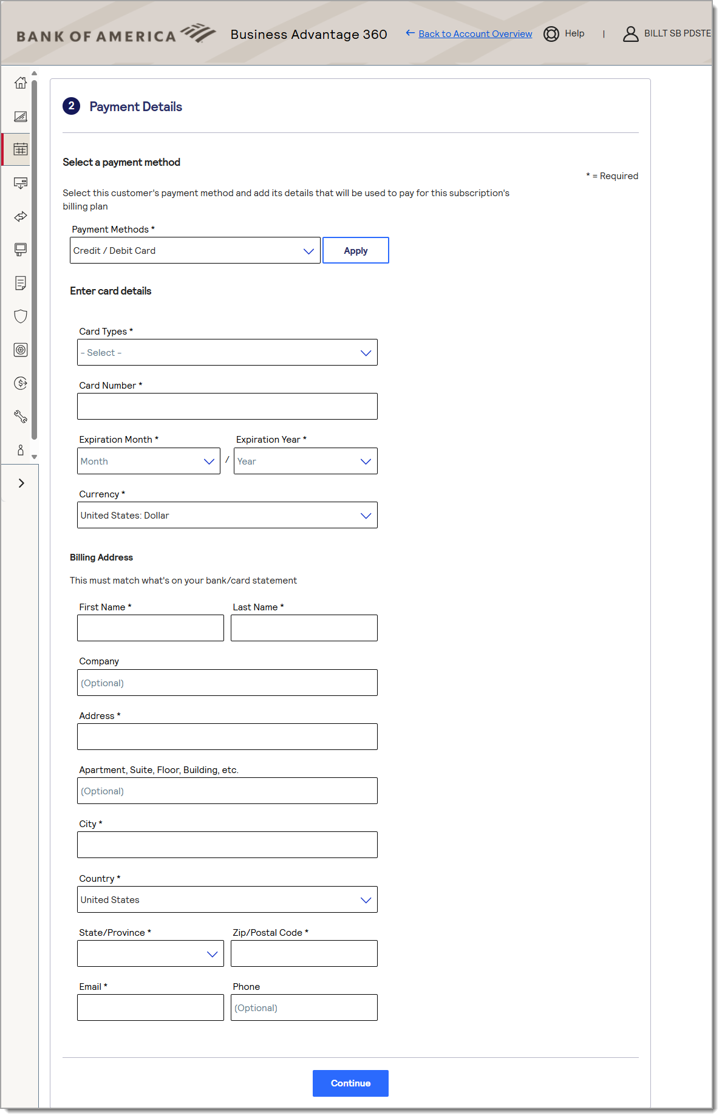The image size is (722, 1118).
Task: Open the safe vault sidebar icon
Action: tap(21, 350)
